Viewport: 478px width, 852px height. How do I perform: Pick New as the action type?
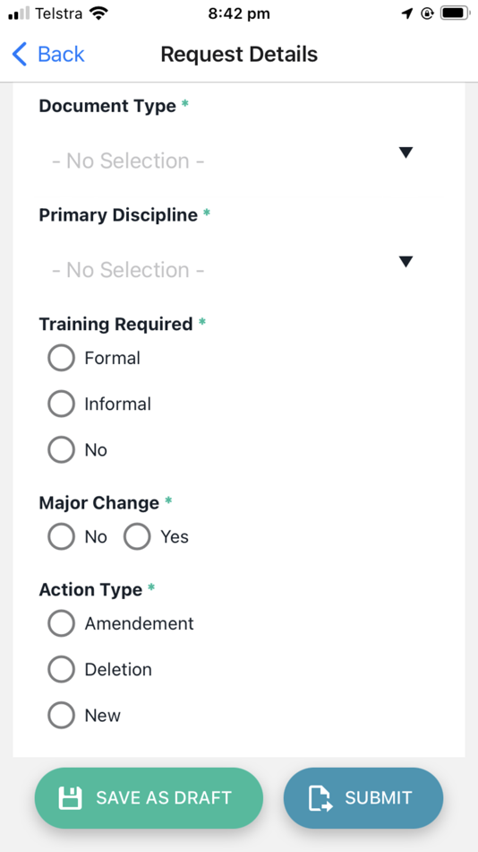61,715
